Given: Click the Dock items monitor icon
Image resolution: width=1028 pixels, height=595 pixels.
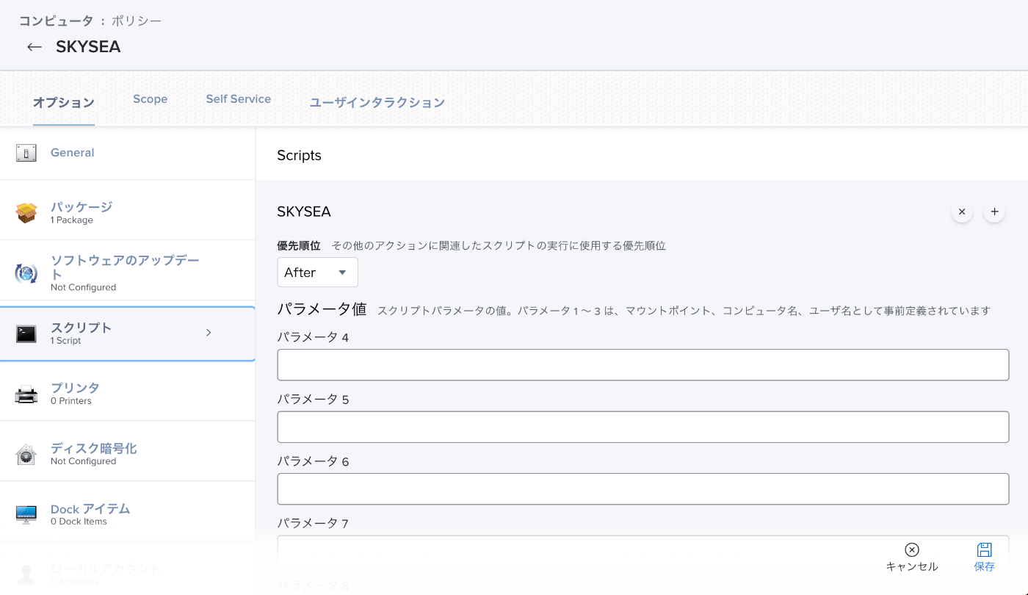Looking at the screenshot, I should [x=26, y=515].
